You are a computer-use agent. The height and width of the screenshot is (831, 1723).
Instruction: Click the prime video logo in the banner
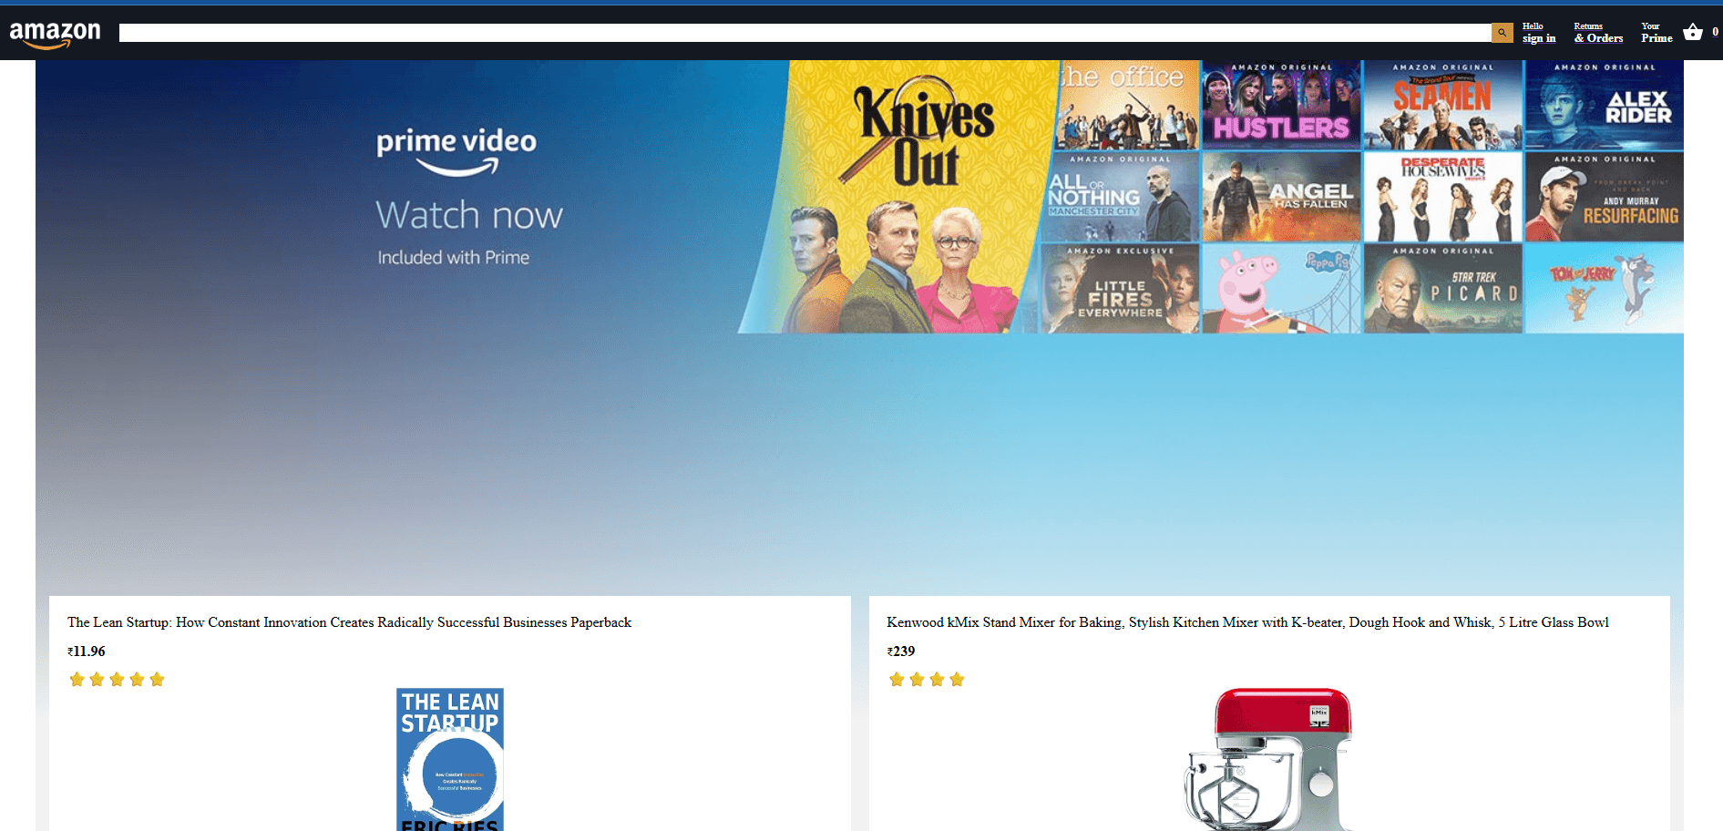pos(456,151)
